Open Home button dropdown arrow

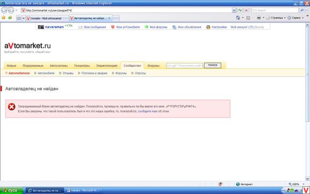pyautogui.click(x=243, y=18)
